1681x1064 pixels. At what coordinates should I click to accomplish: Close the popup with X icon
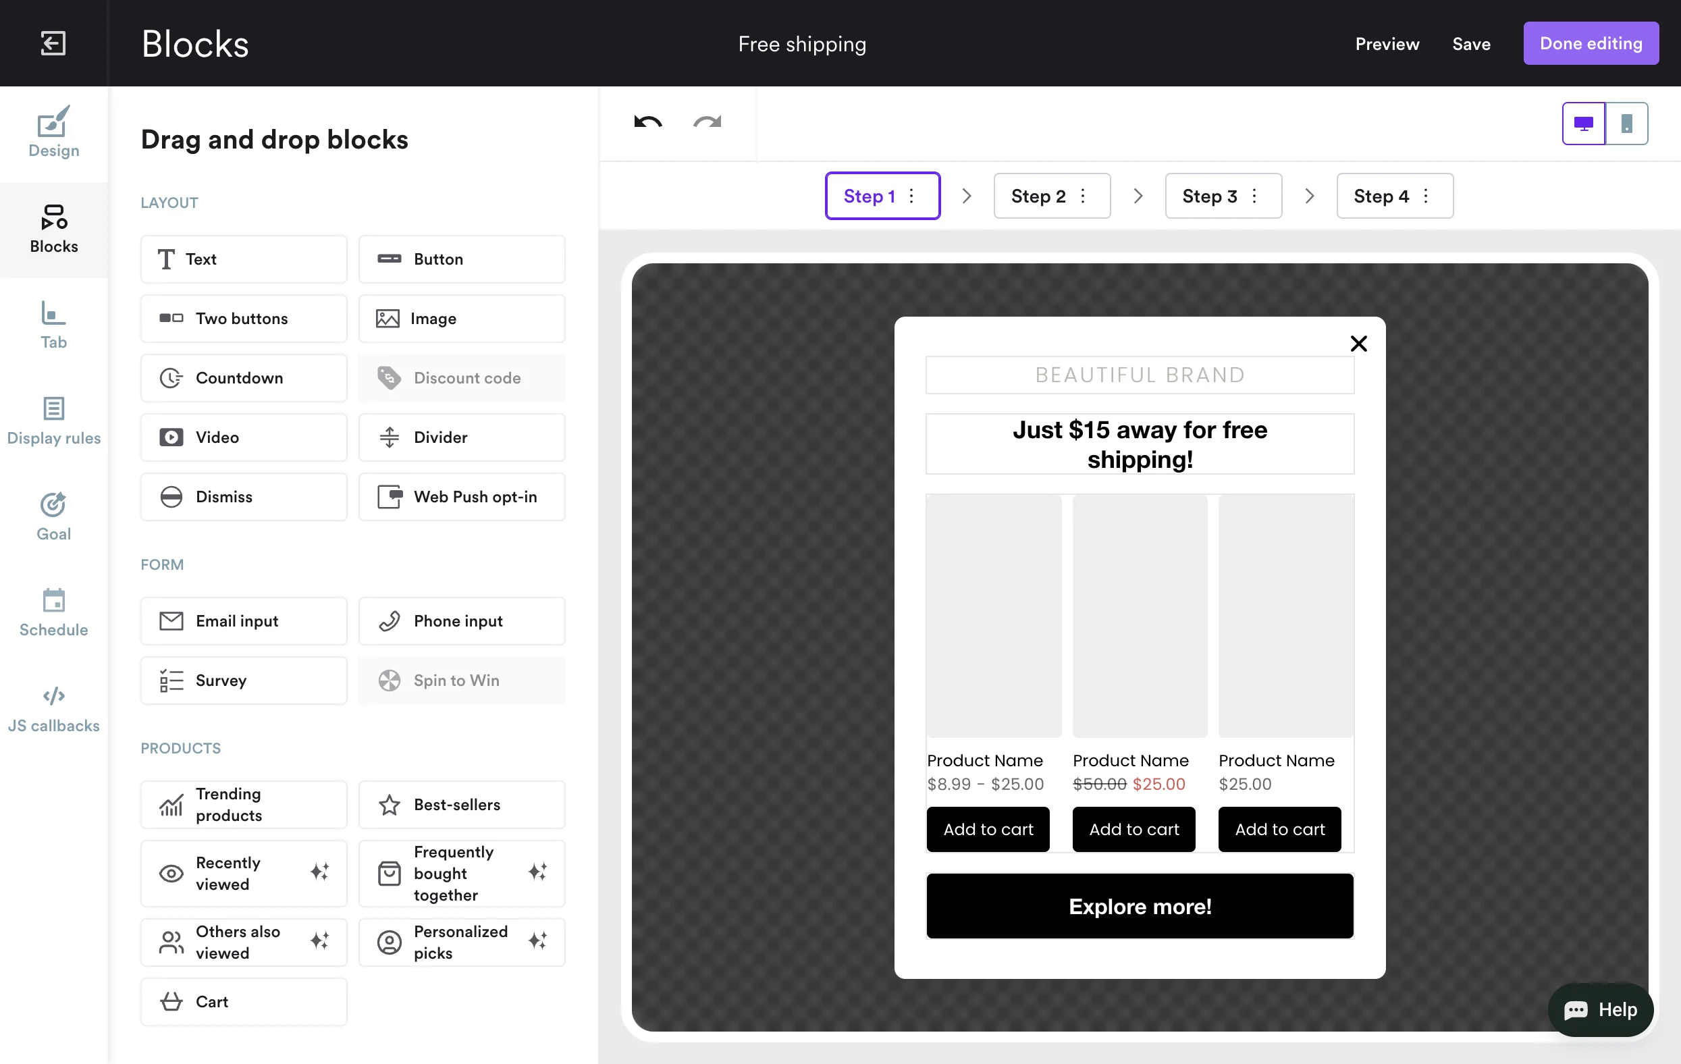tap(1358, 344)
